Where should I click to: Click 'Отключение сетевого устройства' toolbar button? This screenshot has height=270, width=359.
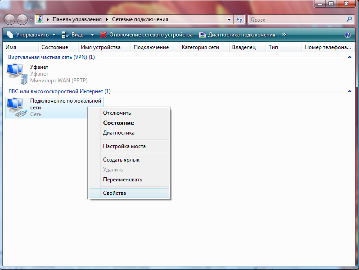[x=146, y=35]
